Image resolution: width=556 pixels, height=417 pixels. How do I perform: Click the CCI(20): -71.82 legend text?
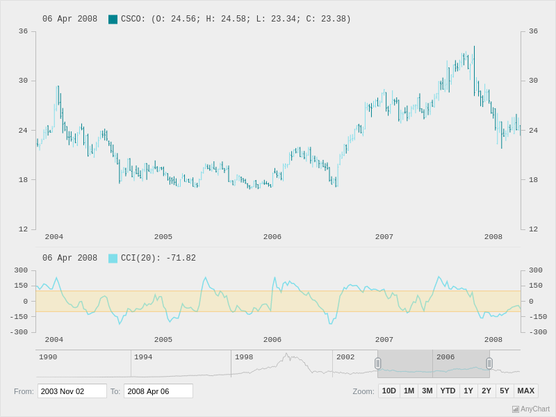[158, 258]
